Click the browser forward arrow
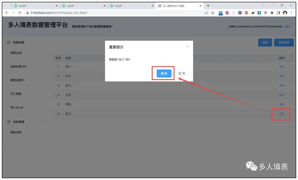298x180 pixels. (x=13, y=13)
